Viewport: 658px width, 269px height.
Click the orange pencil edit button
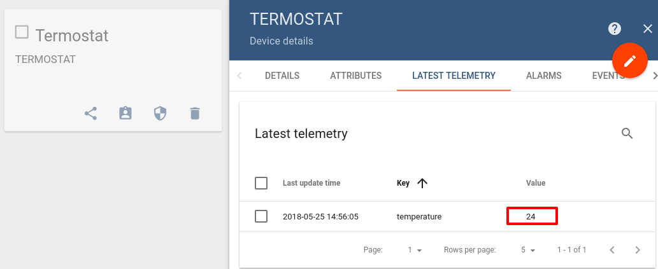click(630, 61)
